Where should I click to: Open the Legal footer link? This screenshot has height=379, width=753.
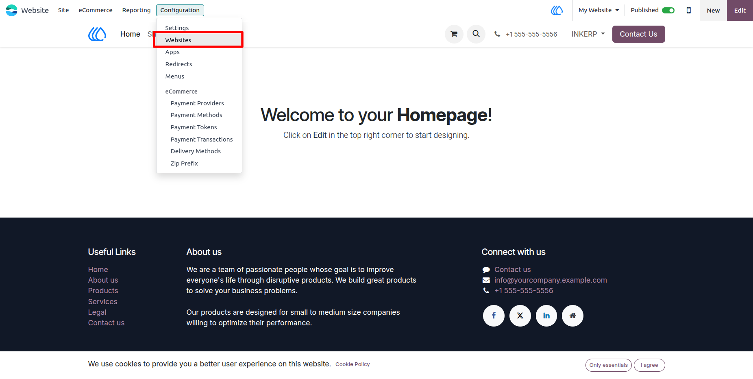coord(97,312)
